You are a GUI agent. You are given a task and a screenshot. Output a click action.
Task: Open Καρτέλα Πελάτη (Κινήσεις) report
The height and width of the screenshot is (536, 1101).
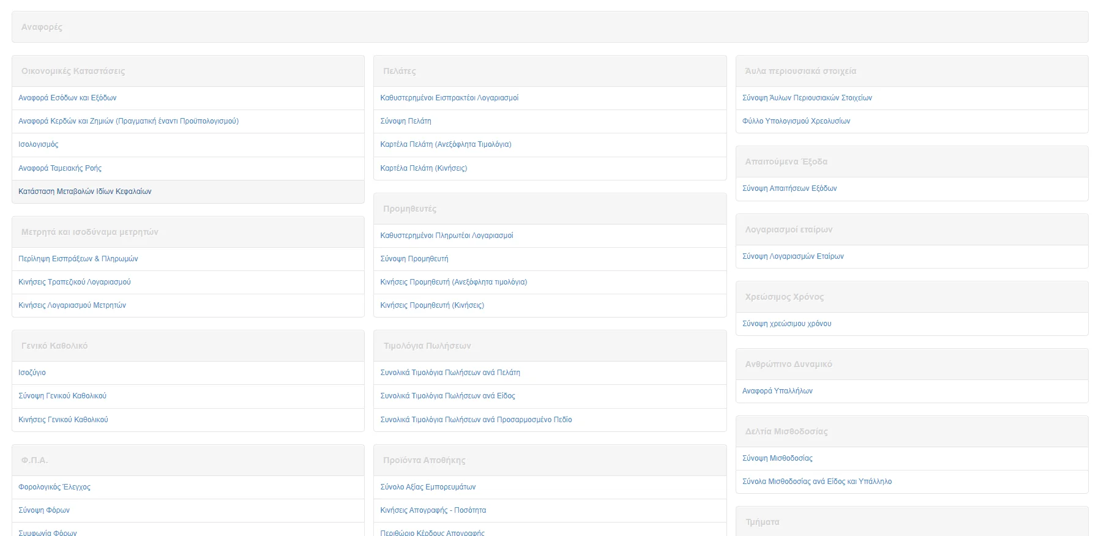[x=424, y=168]
